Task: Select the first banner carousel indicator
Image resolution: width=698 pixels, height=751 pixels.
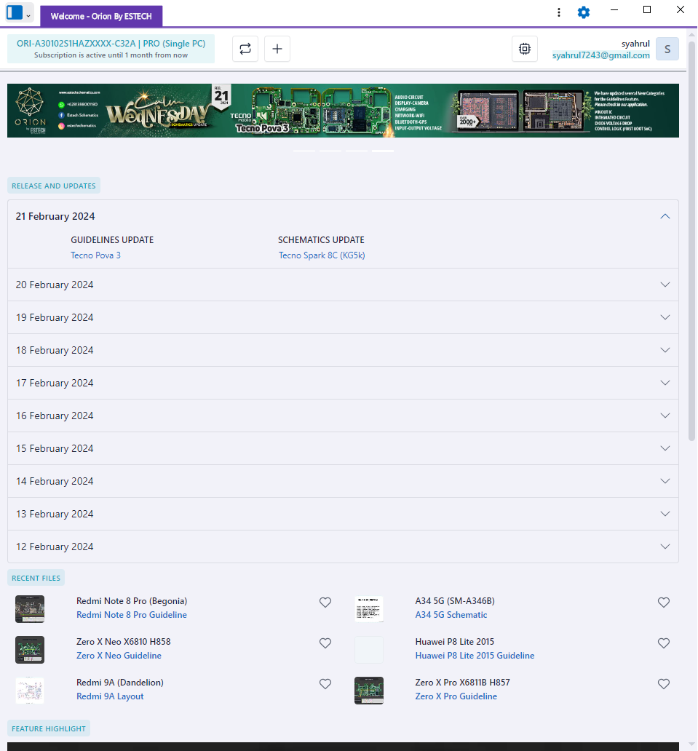Action: tap(304, 151)
